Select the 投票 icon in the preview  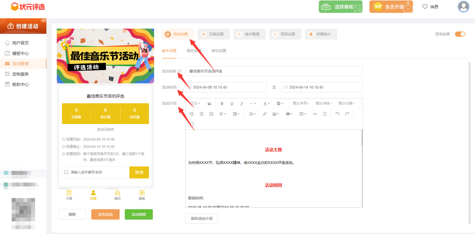click(93, 194)
